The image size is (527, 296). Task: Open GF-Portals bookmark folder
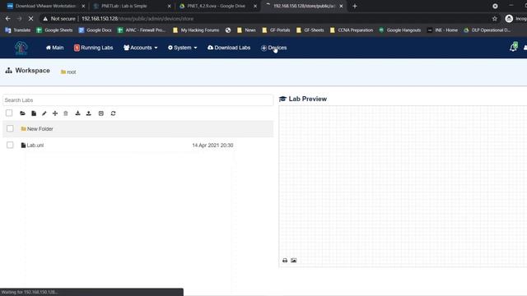(x=276, y=30)
